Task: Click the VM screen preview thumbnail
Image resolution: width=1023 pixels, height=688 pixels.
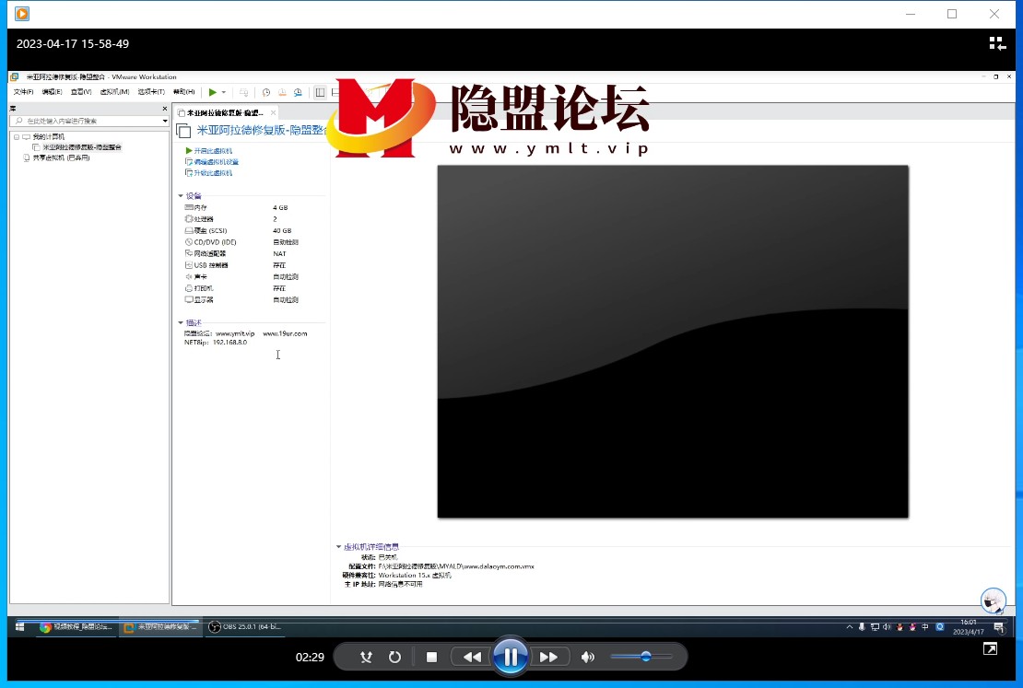Action: [x=673, y=342]
